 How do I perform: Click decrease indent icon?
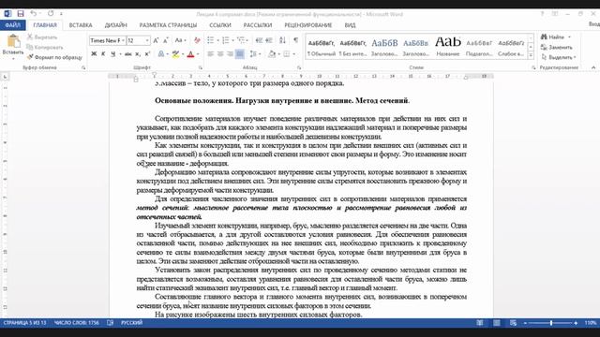(259, 40)
